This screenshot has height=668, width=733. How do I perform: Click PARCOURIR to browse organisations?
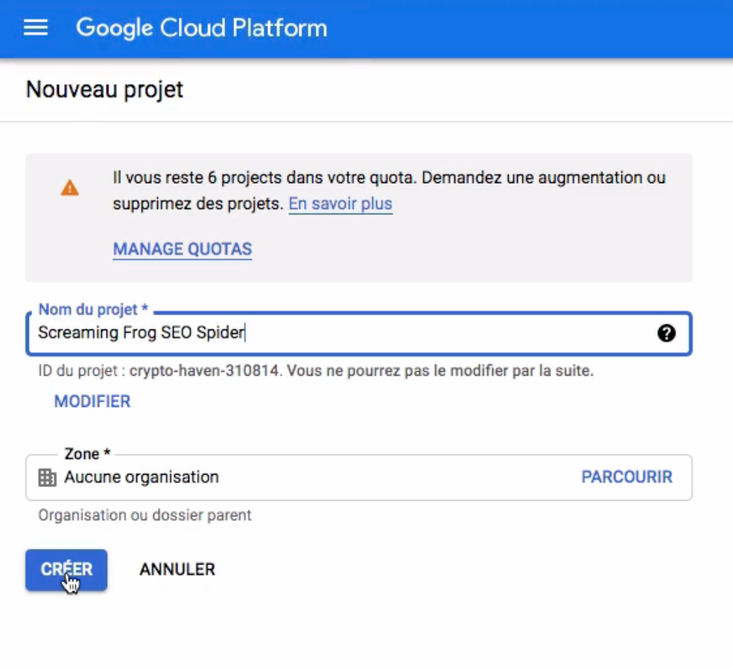click(x=626, y=477)
